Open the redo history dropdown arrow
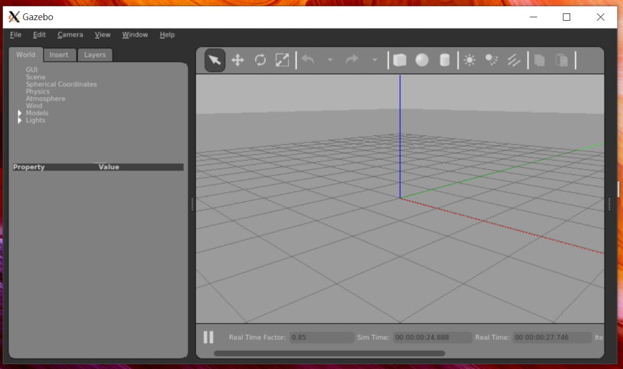The width and height of the screenshot is (623, 369). (x=374, y=60)
